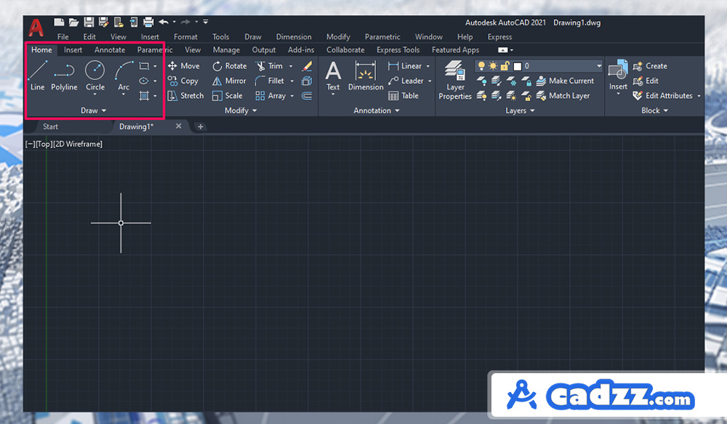Switch to the Annotate ribbon tab
This screenshot has height=424, width=727.
click(x=110, y=49)
